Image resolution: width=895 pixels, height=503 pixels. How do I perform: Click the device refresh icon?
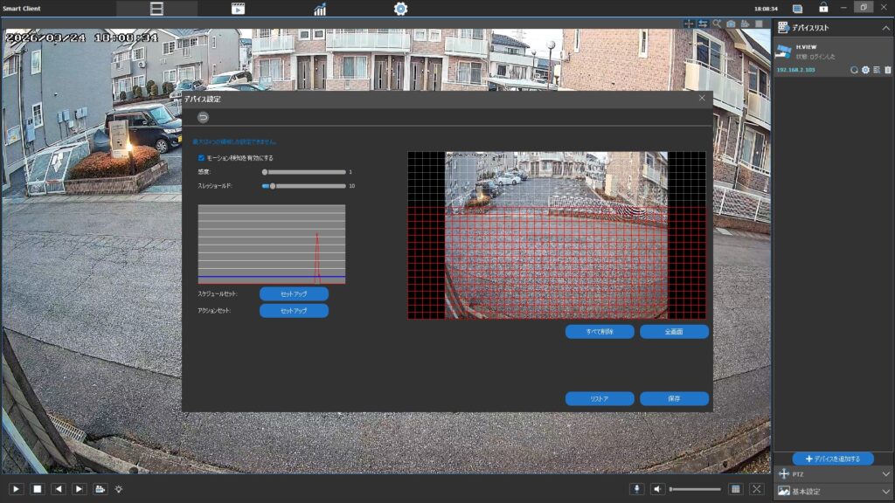[x=854, y=70]
